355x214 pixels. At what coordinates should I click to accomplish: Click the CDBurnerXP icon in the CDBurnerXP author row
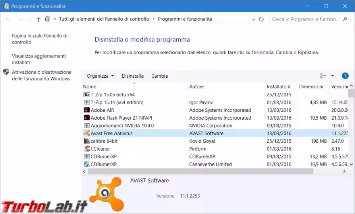pyautogui.click(x=87, y=157)
